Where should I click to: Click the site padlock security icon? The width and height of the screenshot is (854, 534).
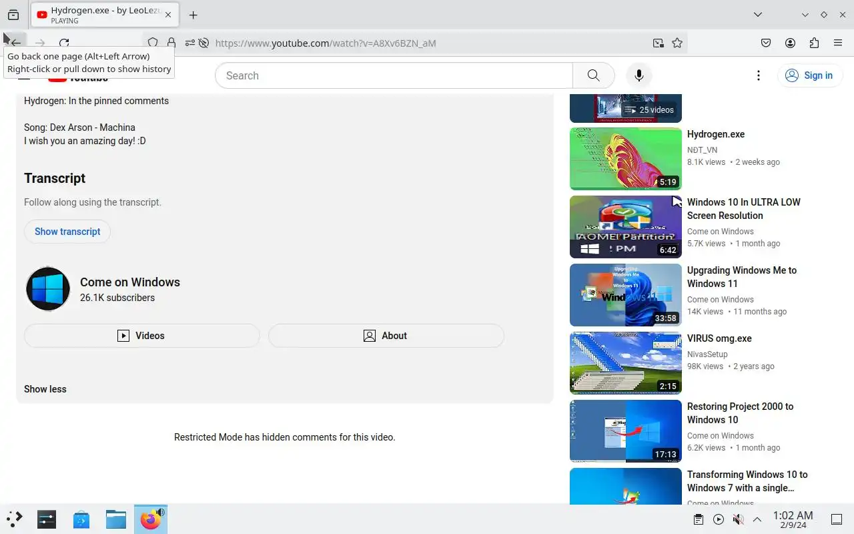pos(171,43)
